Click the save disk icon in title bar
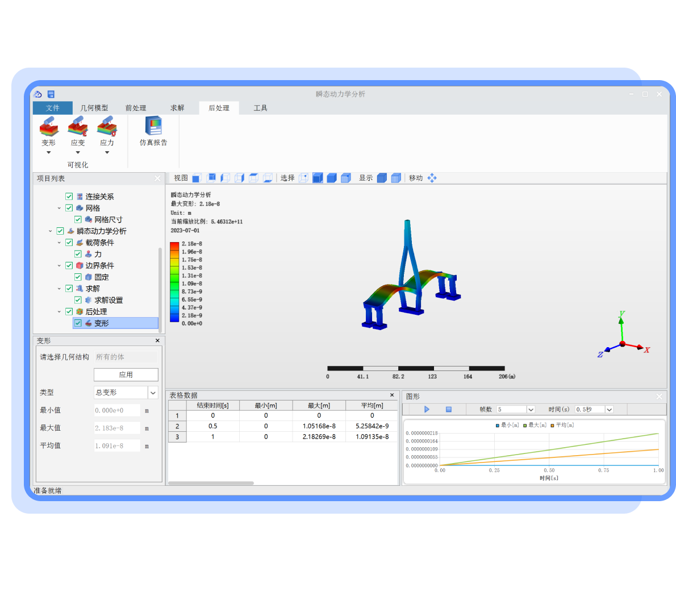The image size is (676, 604). (x=51, y=94)
